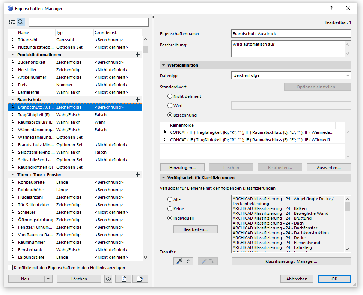Screen dimensions: 363x295
Task: Open help via the question mark icon
Action: [x=331, y=8]
